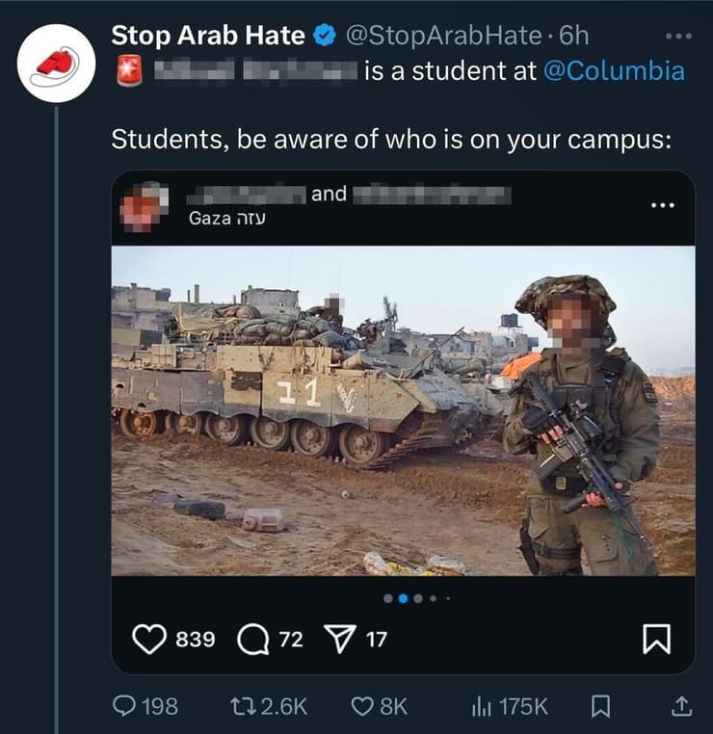Open the @Columbia mention link
This screenshot has width=713, height=734.
click(x=614, y=71)
